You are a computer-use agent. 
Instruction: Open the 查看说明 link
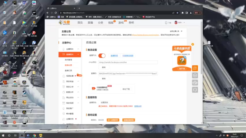[x=138, y=106]
